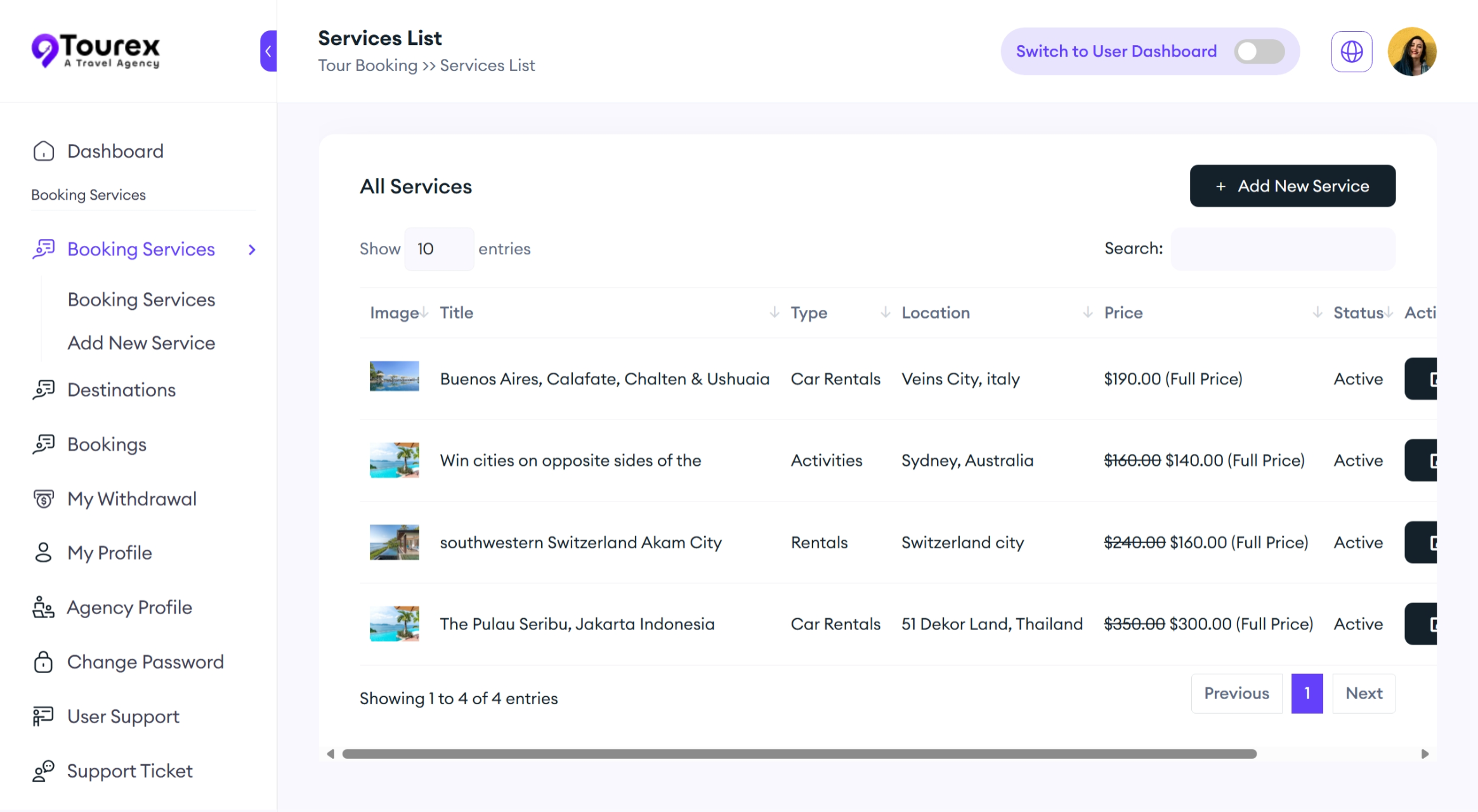Click the Change Password lock icon

[x=43, y=662]
